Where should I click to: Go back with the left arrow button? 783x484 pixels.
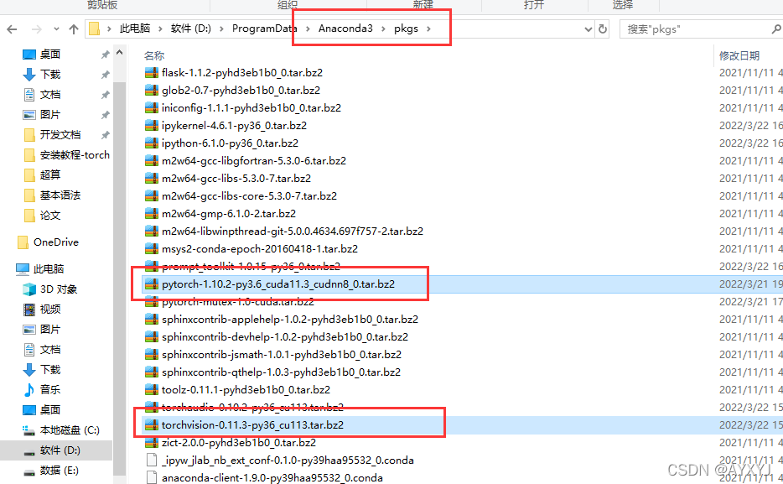[x=12, y=29]
